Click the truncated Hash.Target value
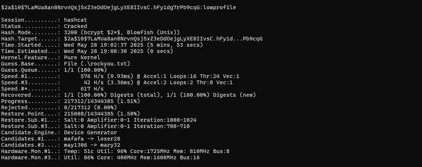 (x=163, y=39)
